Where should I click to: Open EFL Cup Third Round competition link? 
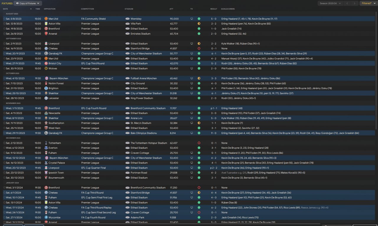click(93, 63)
